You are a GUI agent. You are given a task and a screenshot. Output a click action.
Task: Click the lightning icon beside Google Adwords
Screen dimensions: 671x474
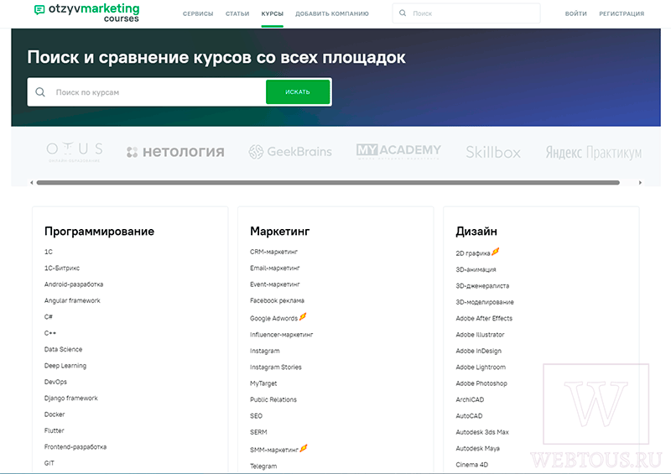[x=303, y=316]
